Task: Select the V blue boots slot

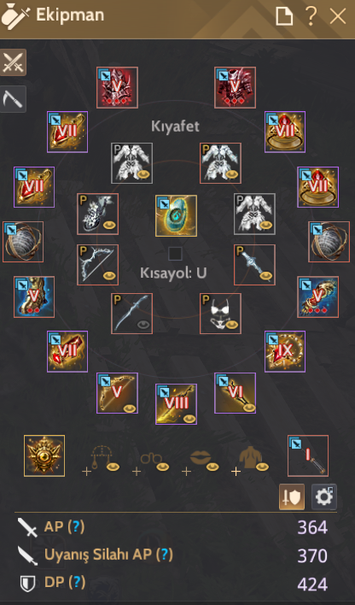Action: pyautogui.click(x=34, y=297)
